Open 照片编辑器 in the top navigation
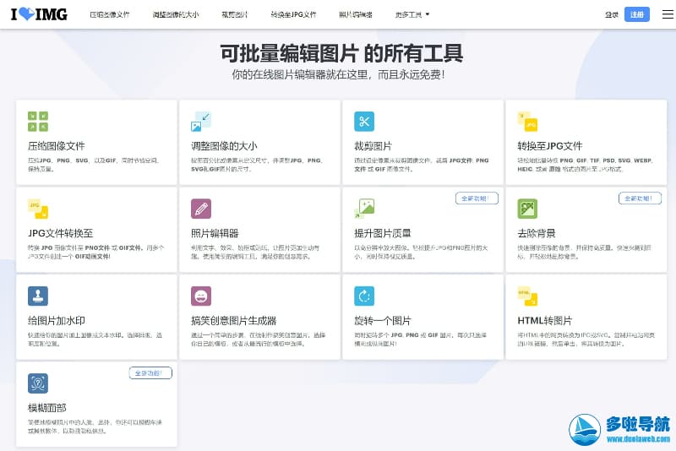The height and width of the screenshot is (451, 676). (355, 14)
